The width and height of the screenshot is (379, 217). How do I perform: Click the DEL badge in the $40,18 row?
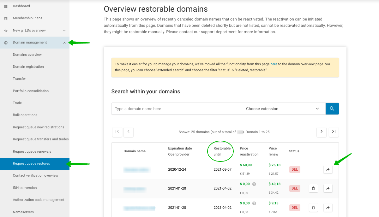[295, 188]
